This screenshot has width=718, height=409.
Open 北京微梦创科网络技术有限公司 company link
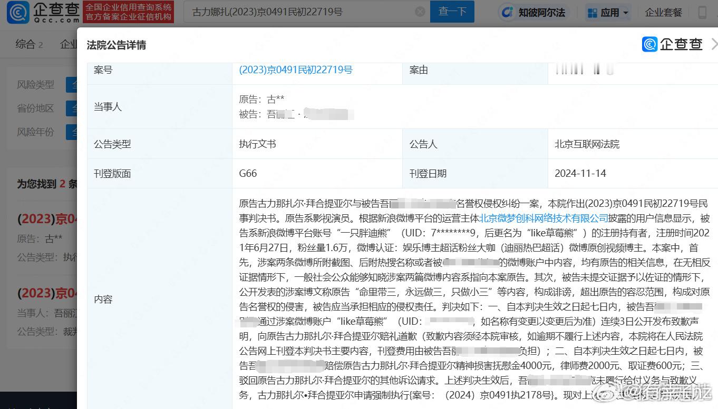(x=544, y=218)
